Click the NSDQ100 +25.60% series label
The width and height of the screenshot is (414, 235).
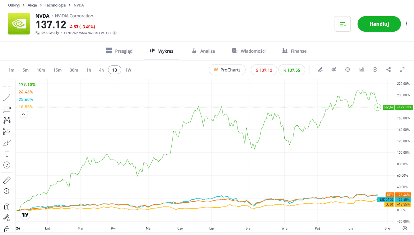(394, 200)
